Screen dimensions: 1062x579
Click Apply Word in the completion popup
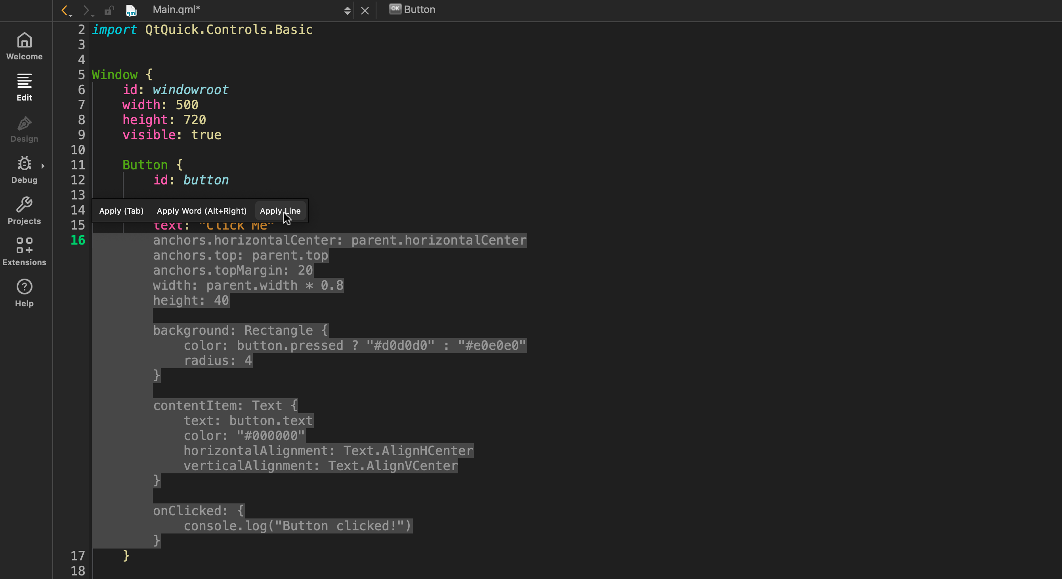201,211
